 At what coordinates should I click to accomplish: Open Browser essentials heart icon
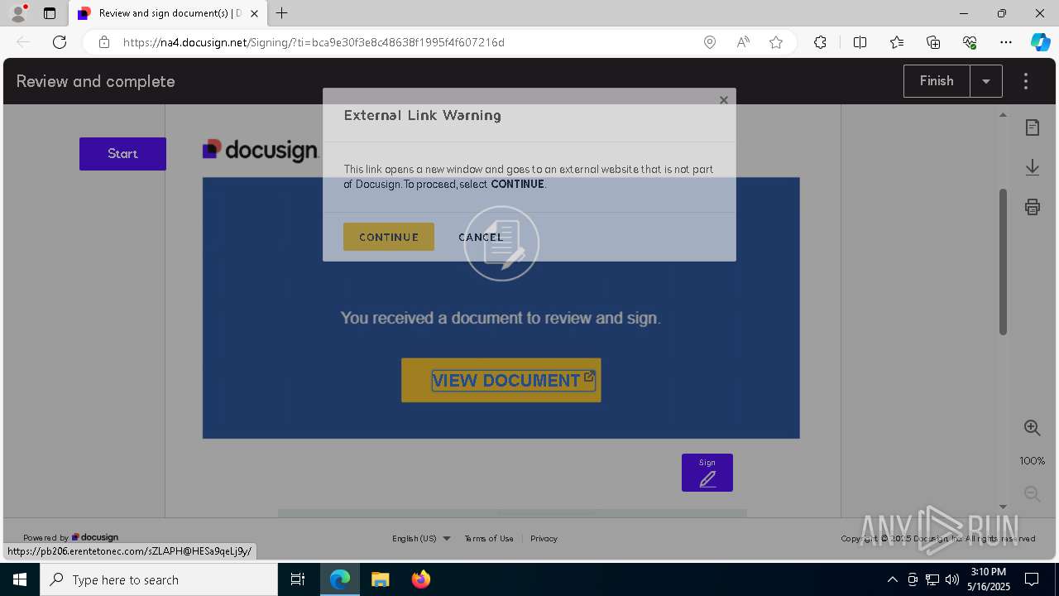pyautogui.click(x=970, y=42)
